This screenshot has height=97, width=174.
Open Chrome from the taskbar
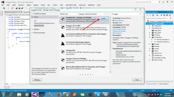click(x=67, y=94)
